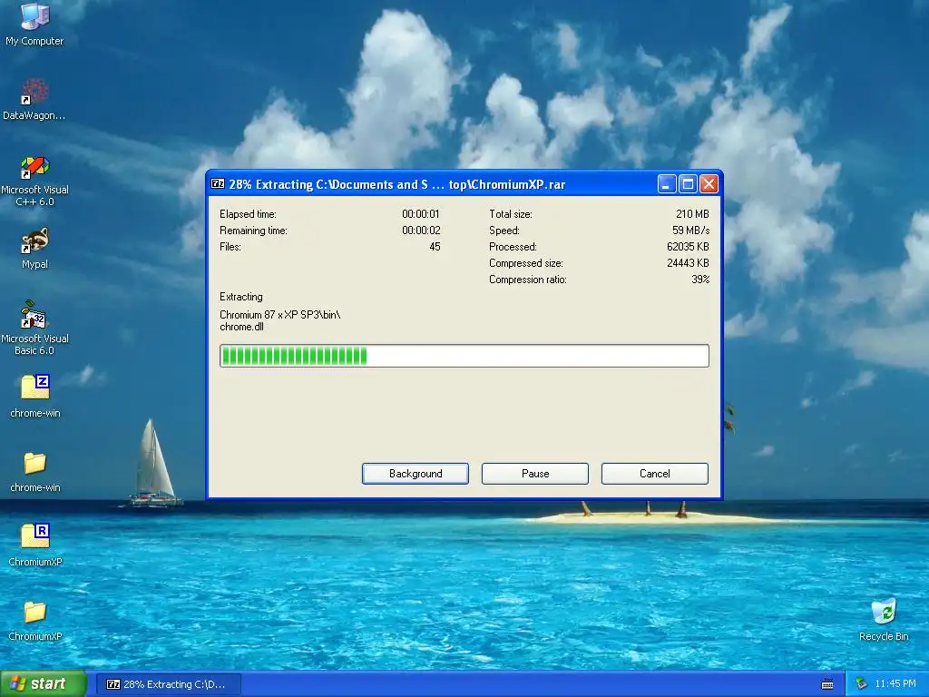This screenshot has width=929, height=697.
Task: Select the ChromiumXP RAR archive icon
Action: pos(35,535)
